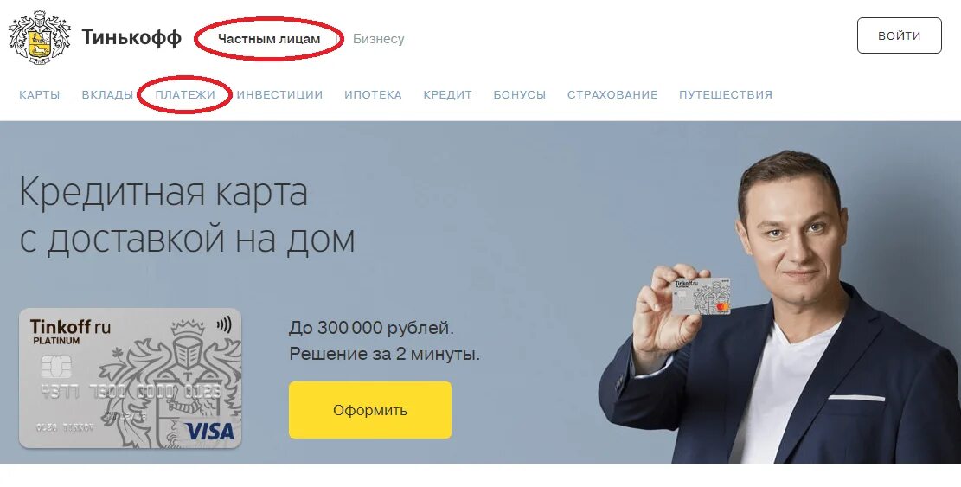The height and width of the screenshot is (487, 961).
Task: Go to the ПЛАТЕЖИ section
Action: click(185, 95)
